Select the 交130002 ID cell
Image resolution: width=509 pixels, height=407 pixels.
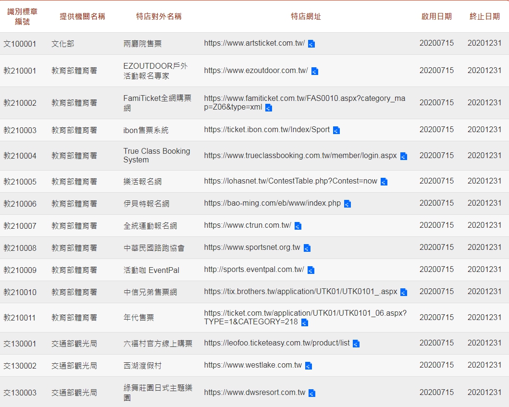click(20, 366)
